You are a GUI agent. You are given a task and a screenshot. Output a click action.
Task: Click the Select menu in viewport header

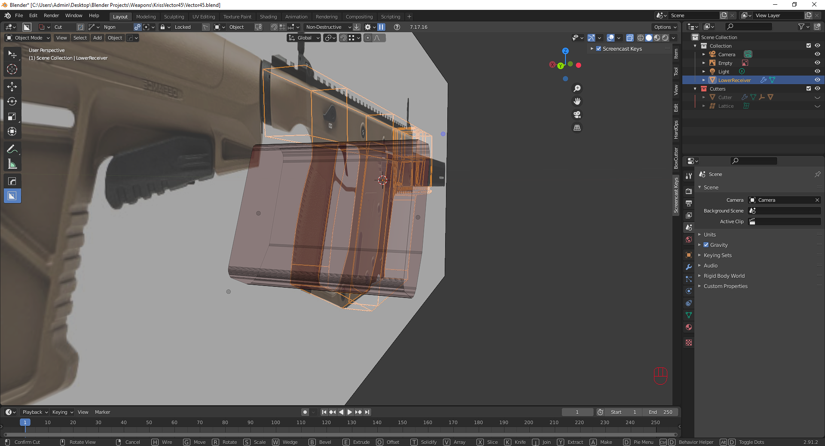click(x=80, y=38)
